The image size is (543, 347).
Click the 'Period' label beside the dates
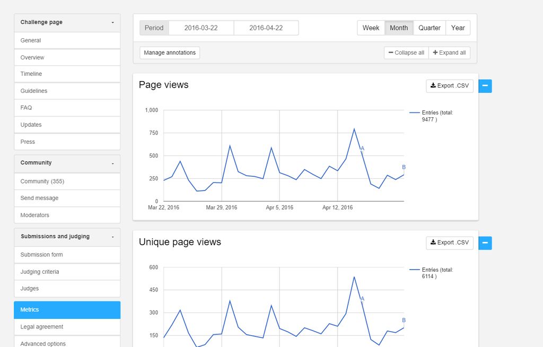click(154, 28)
